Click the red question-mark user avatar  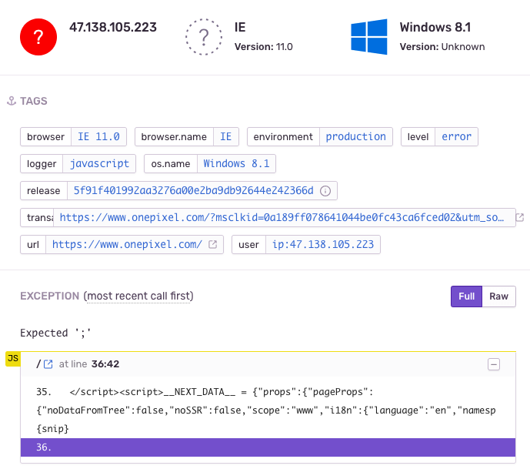tap(38, 37)
